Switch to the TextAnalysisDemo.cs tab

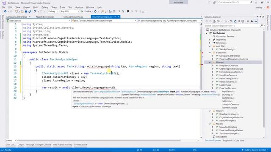click(73, 17)
